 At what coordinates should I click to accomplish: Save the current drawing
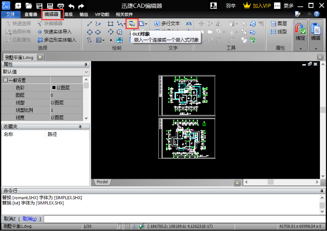point(39,6)
